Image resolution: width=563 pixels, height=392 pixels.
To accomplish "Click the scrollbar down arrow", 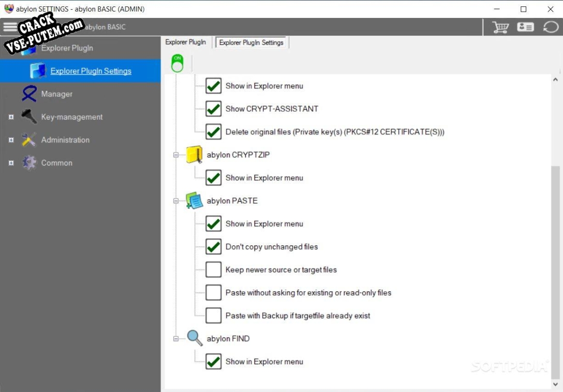I will point(555,384).
